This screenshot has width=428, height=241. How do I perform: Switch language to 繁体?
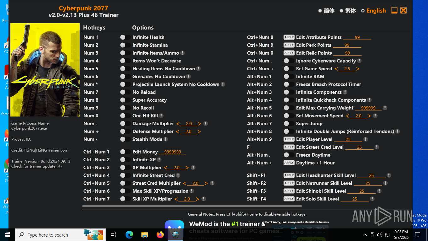(x=347, y=11)
